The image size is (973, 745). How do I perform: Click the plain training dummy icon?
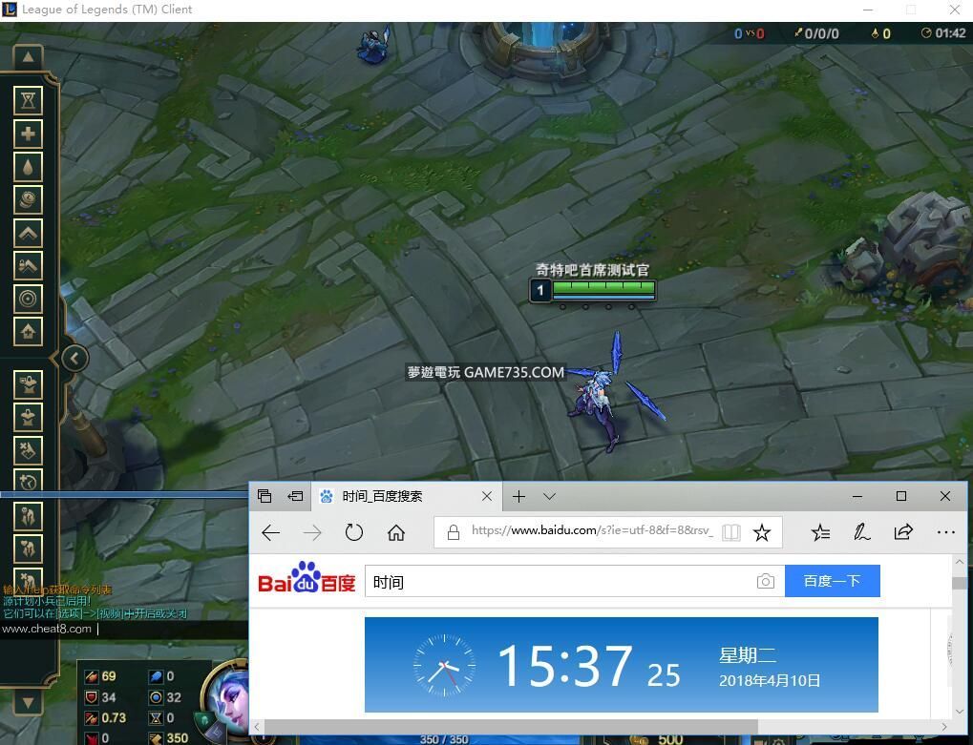(x=28, y=417)
